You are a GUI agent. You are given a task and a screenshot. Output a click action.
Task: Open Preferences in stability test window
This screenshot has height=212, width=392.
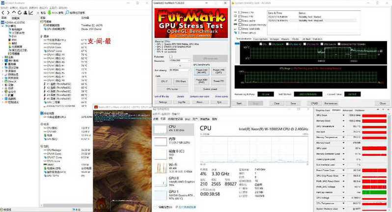pos(331,103)
